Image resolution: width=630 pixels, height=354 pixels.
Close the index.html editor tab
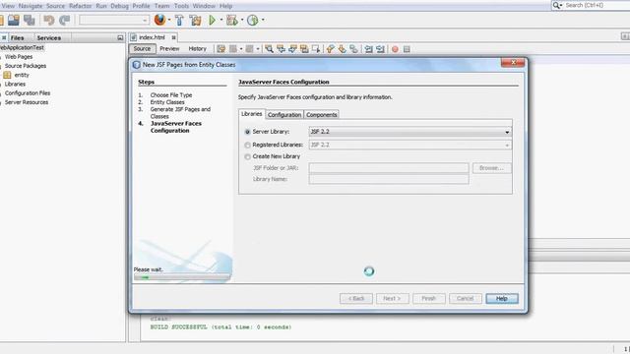pyautogui.click(x=173, y=37)
